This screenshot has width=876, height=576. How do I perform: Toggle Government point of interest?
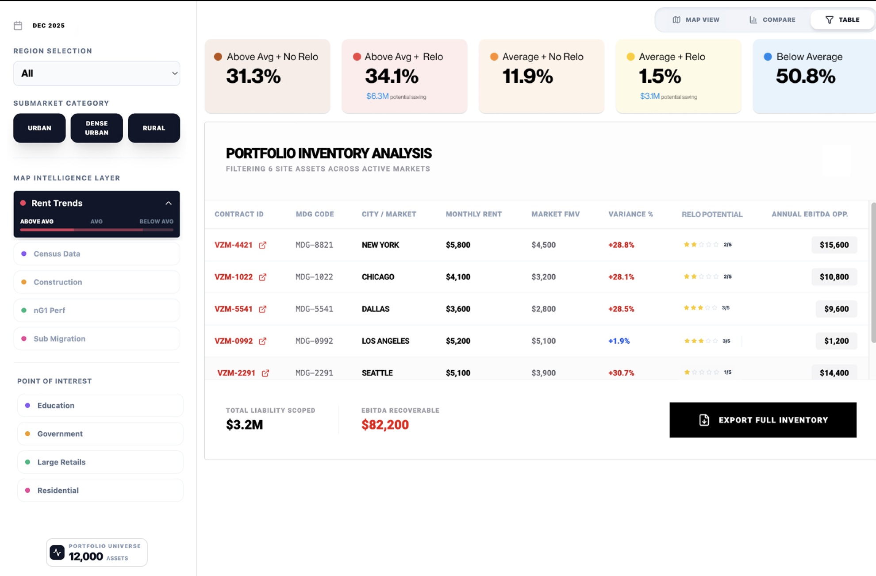point(100,434)
